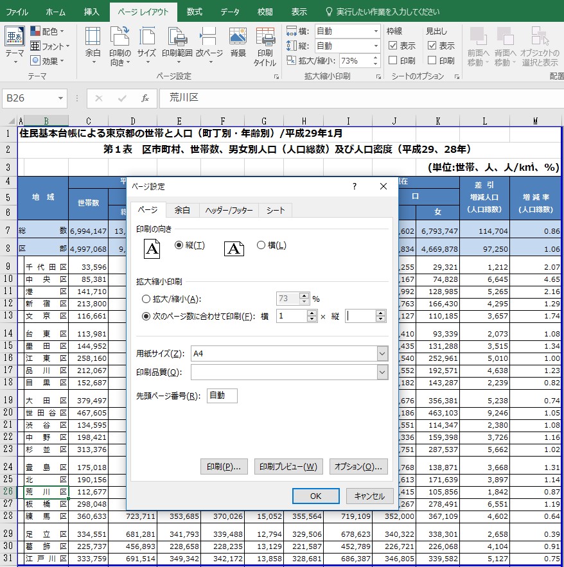Enable the 枠線 印刷 checkbox in ribbon

pyautogui.click(x=393, y=60)
